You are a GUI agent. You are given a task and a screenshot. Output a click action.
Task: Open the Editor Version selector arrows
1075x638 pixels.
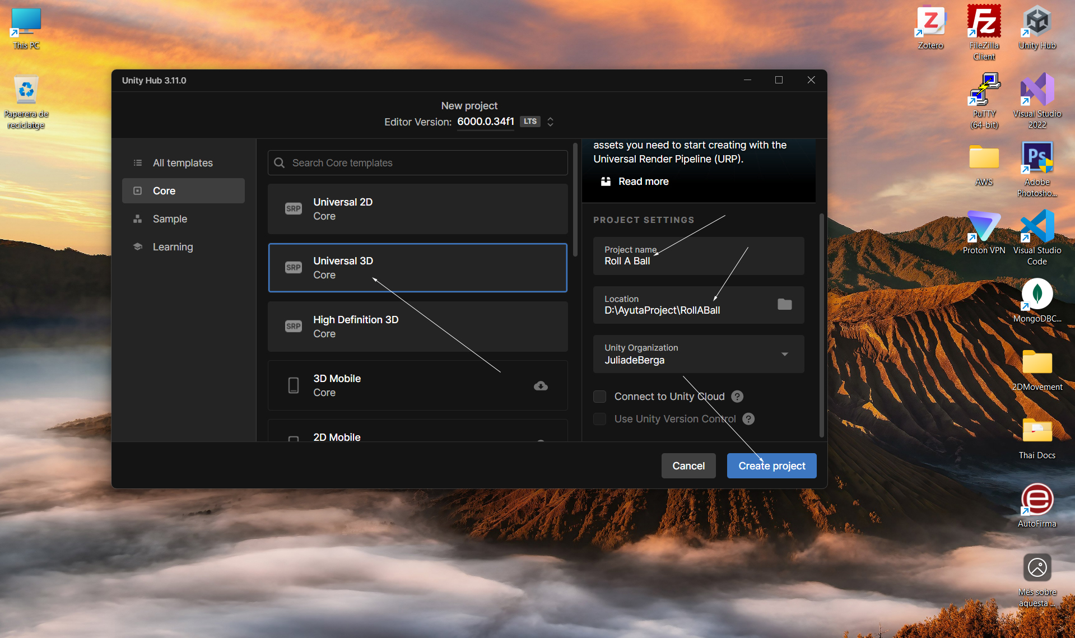pos(550,122)
